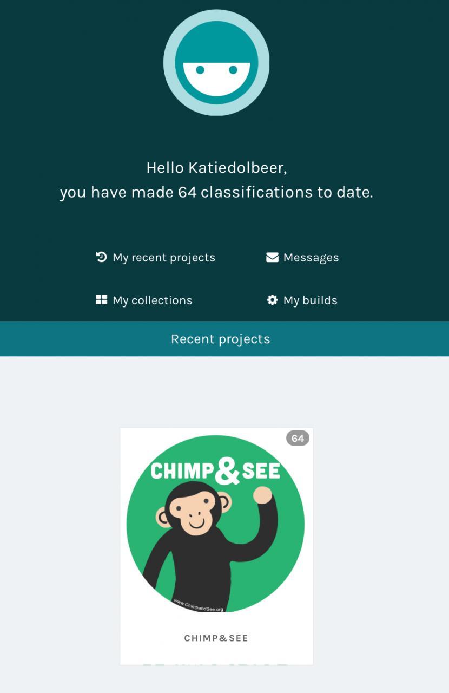
Task: Open My recent projects link
Action: coord(163,258)
